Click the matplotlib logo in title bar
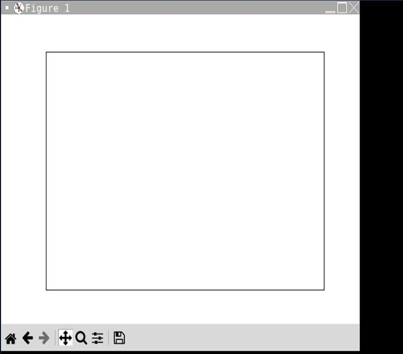403x354 pixels. tap(19, 8)
